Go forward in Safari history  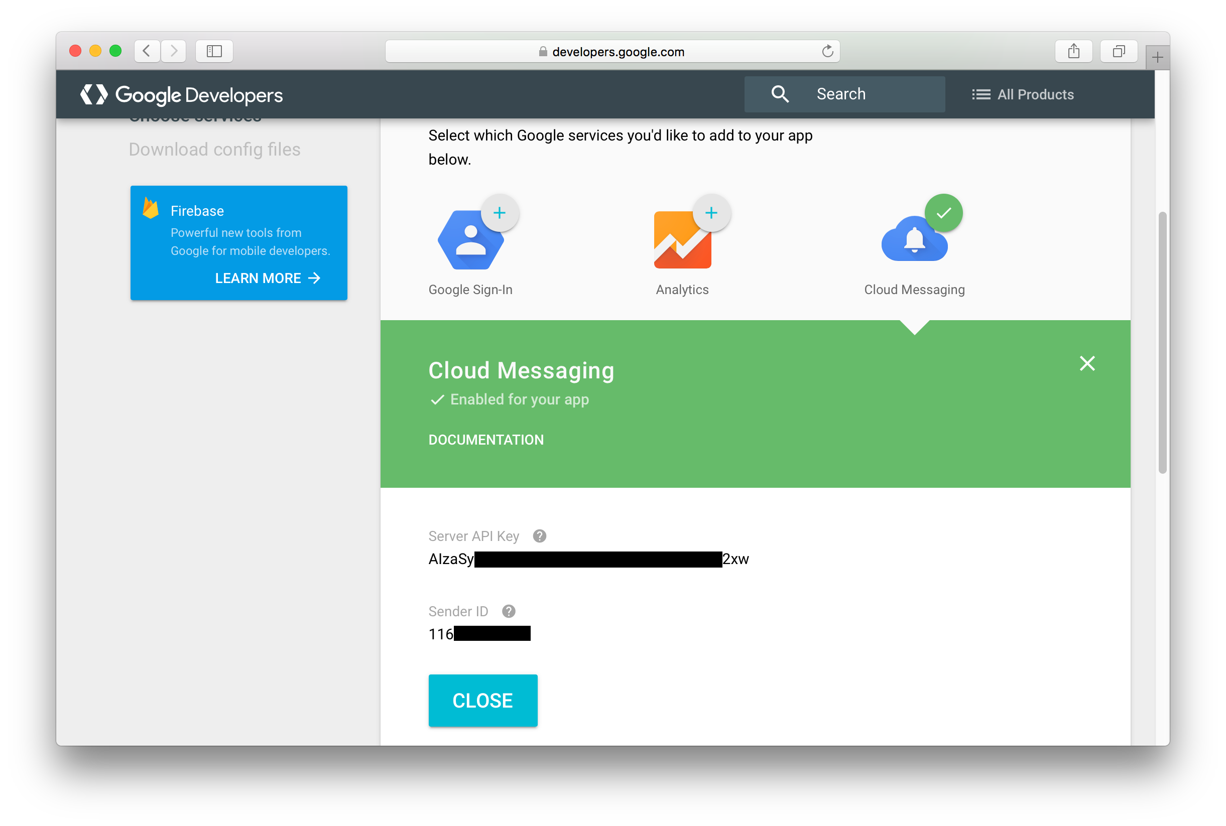[173, 51]
